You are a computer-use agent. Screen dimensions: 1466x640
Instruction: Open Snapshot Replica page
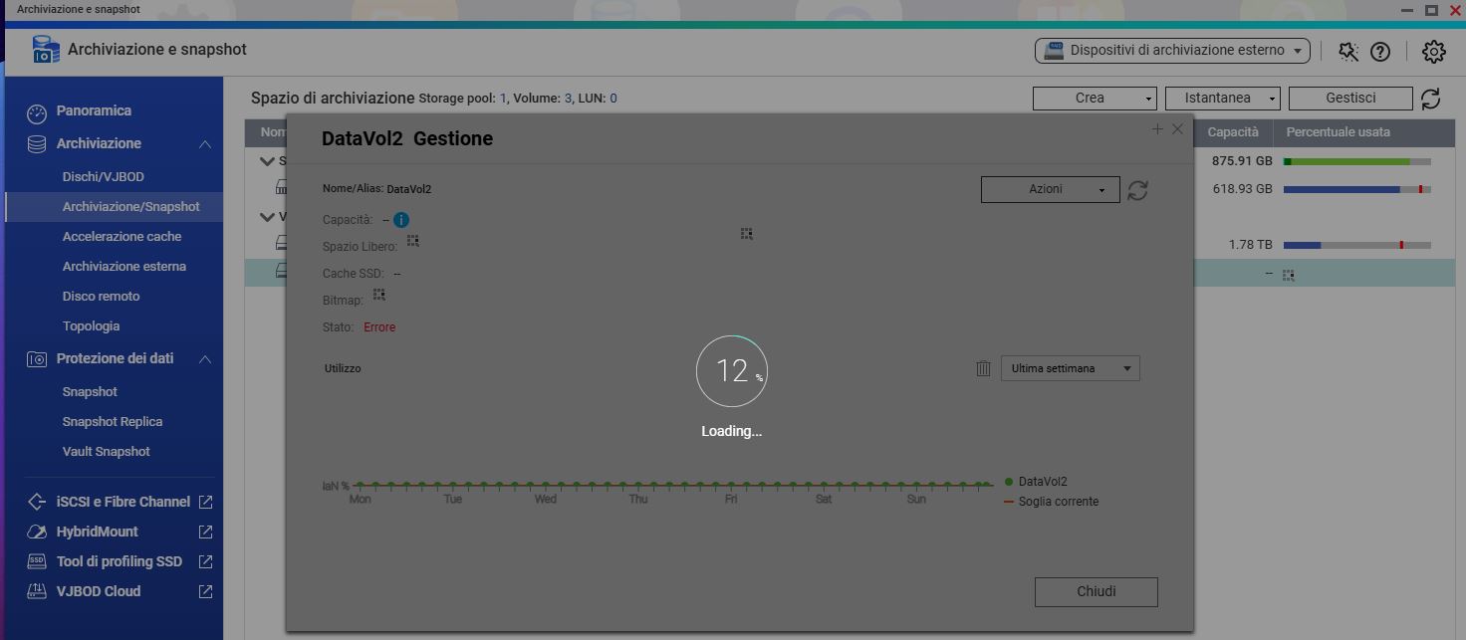[112, 421]
